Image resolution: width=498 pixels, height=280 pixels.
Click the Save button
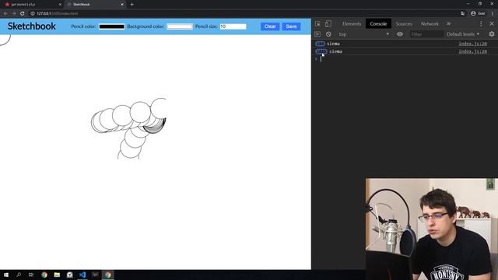tap(291, 26)
